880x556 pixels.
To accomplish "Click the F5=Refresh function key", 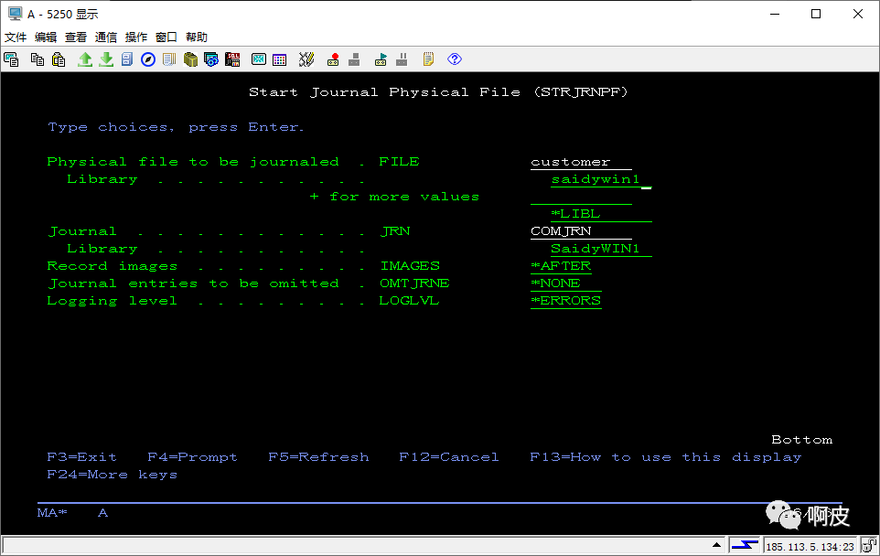I will 318,456.
